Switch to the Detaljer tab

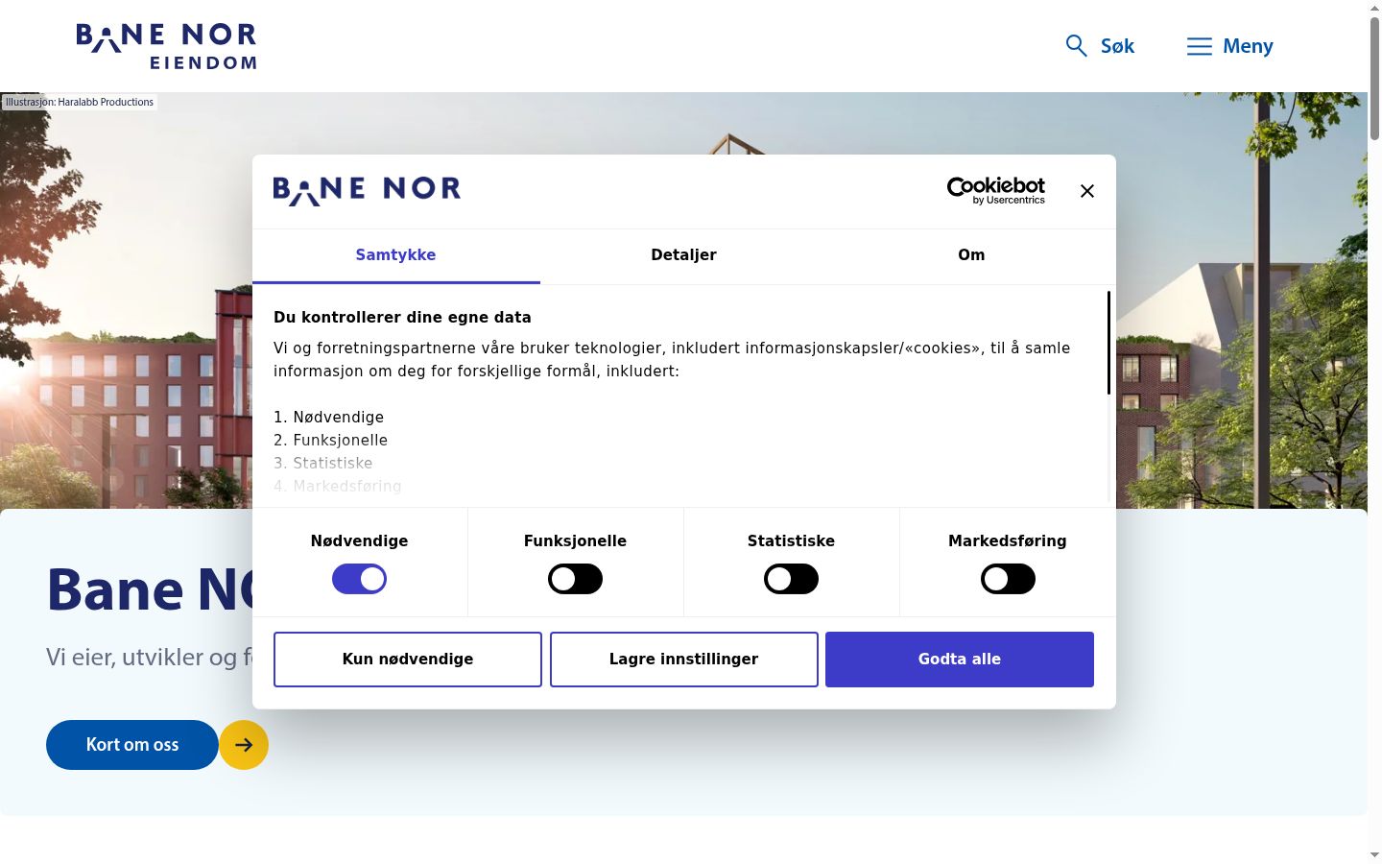[x=684, y=255]
